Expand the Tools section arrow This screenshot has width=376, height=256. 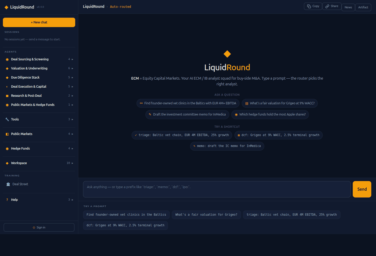click(x=72, y=119)
